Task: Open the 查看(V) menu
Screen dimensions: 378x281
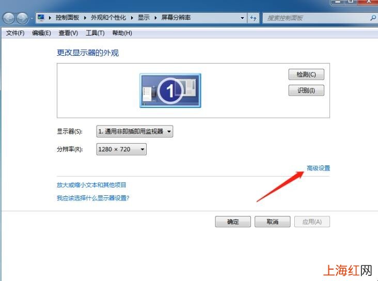Action: click(68, 33)
